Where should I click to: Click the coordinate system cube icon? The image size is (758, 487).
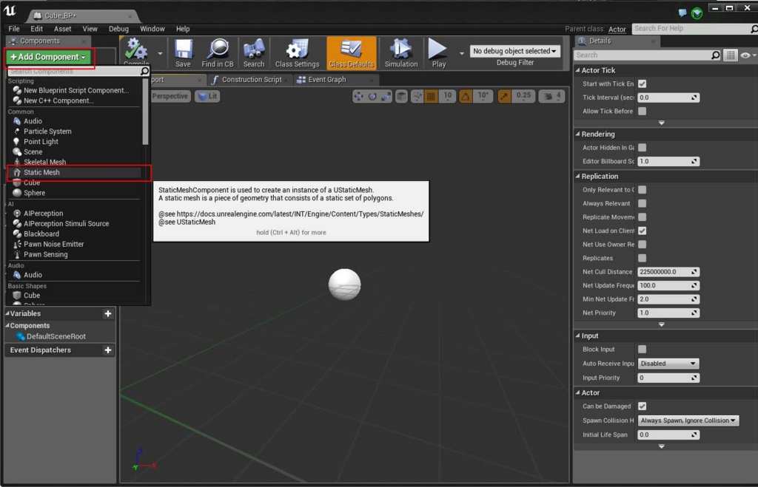pos(401,97)
